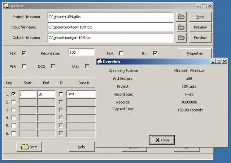Click the Record size field
The height and width of the screenshot is (163, 231).
coord(82,52)
